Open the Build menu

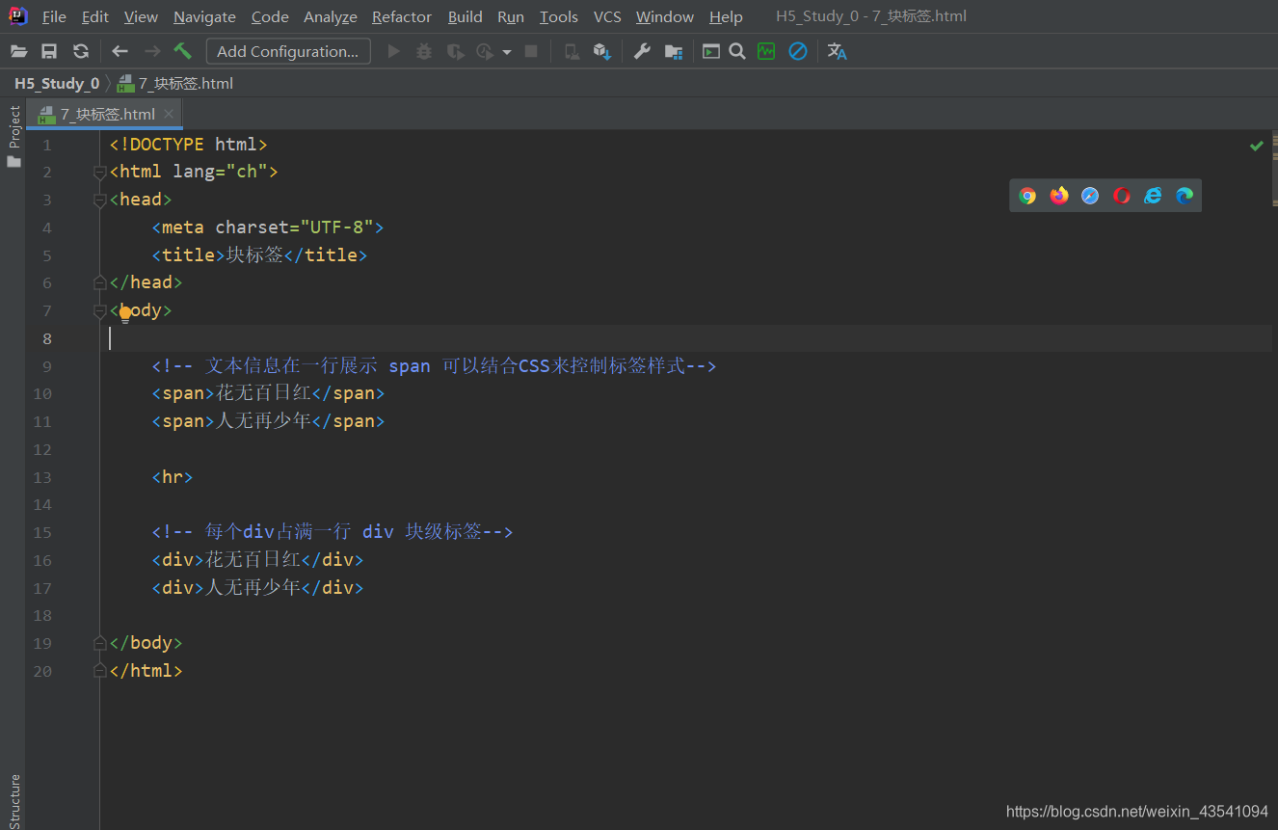point(466,16)
